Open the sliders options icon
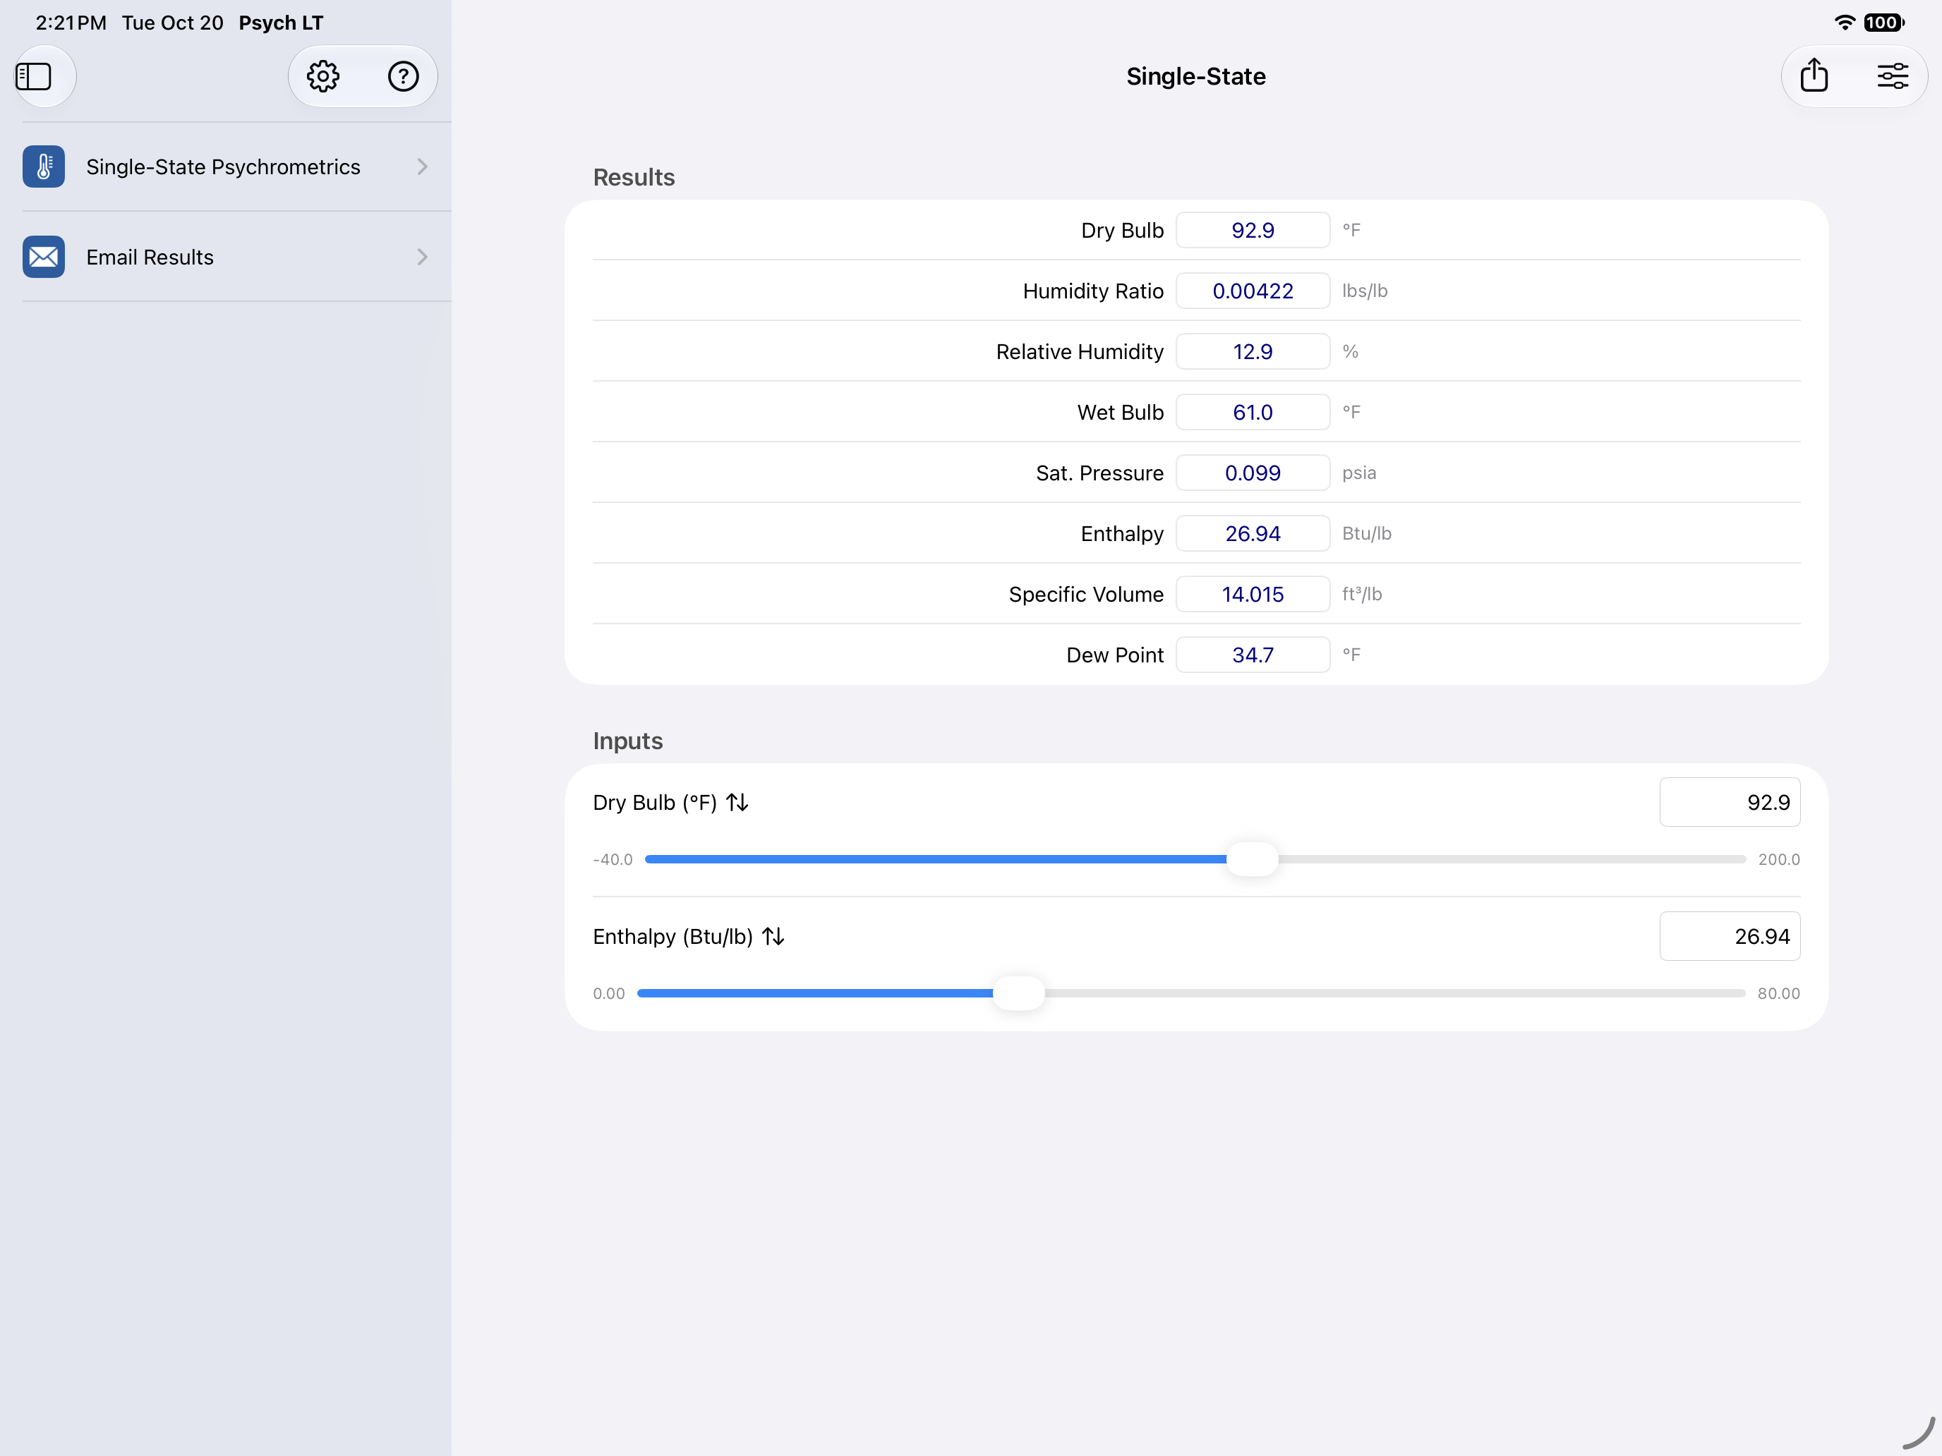This screenshot has height=1456, width=1942. 1892,76
